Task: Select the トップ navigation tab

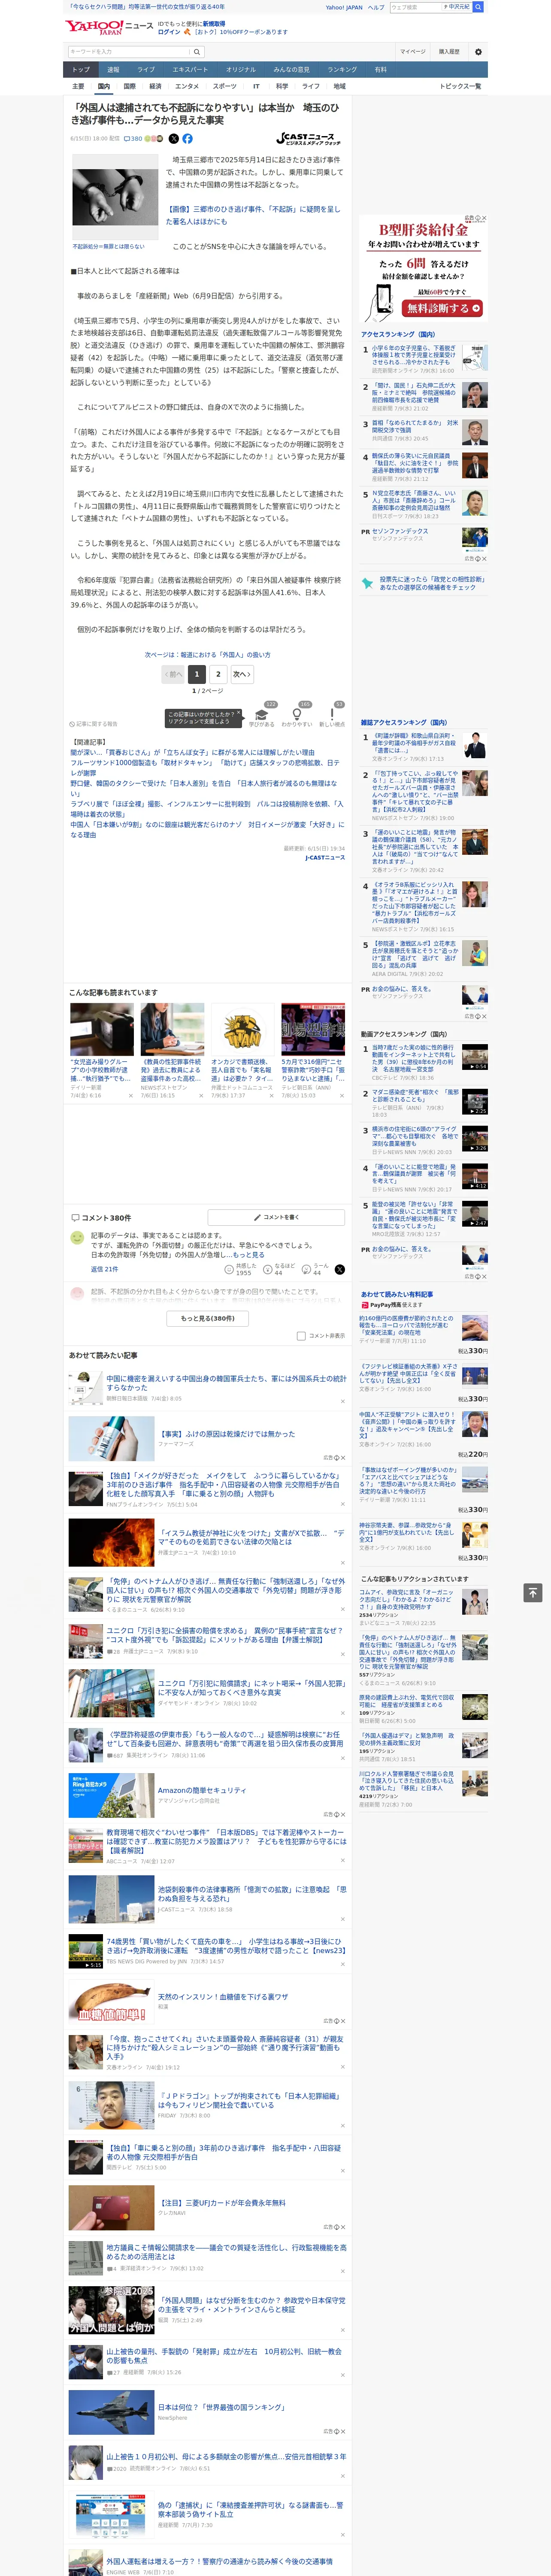Action: click(x=81, y=70)
